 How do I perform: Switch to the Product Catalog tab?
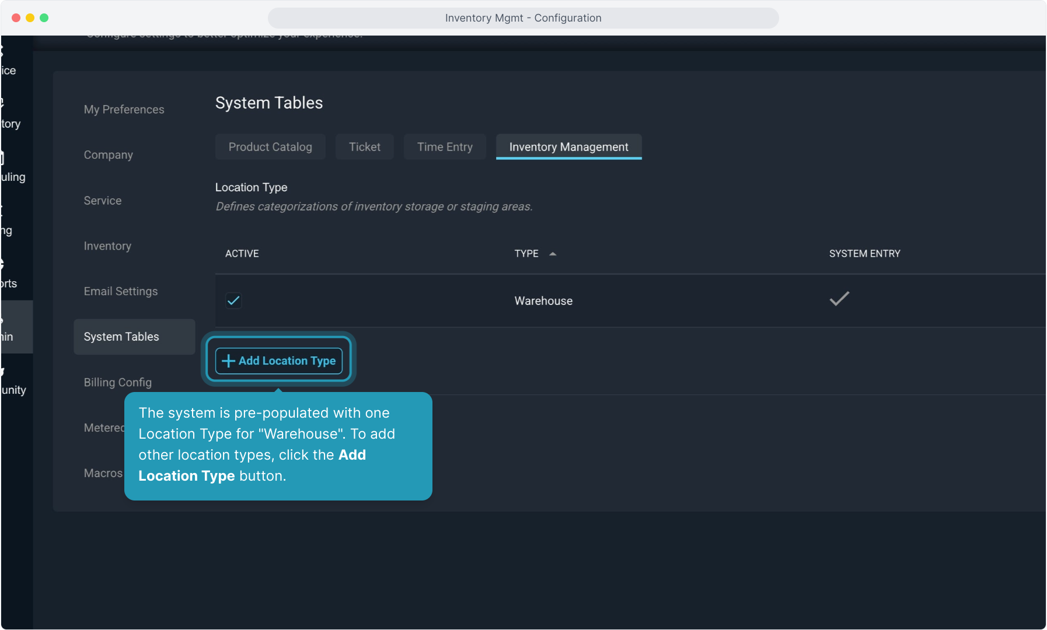click(x=270, y=147)
